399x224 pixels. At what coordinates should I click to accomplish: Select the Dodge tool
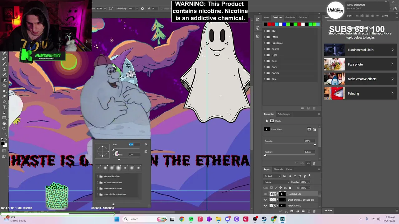pyautogui.click(x=4, y=96)
